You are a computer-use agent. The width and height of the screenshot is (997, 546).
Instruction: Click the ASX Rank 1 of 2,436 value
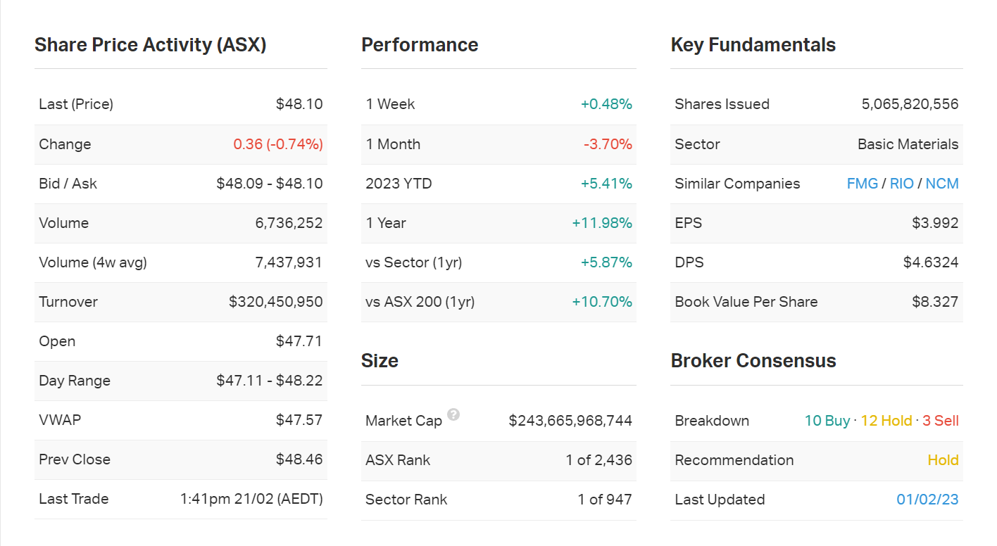pos(598,460)
